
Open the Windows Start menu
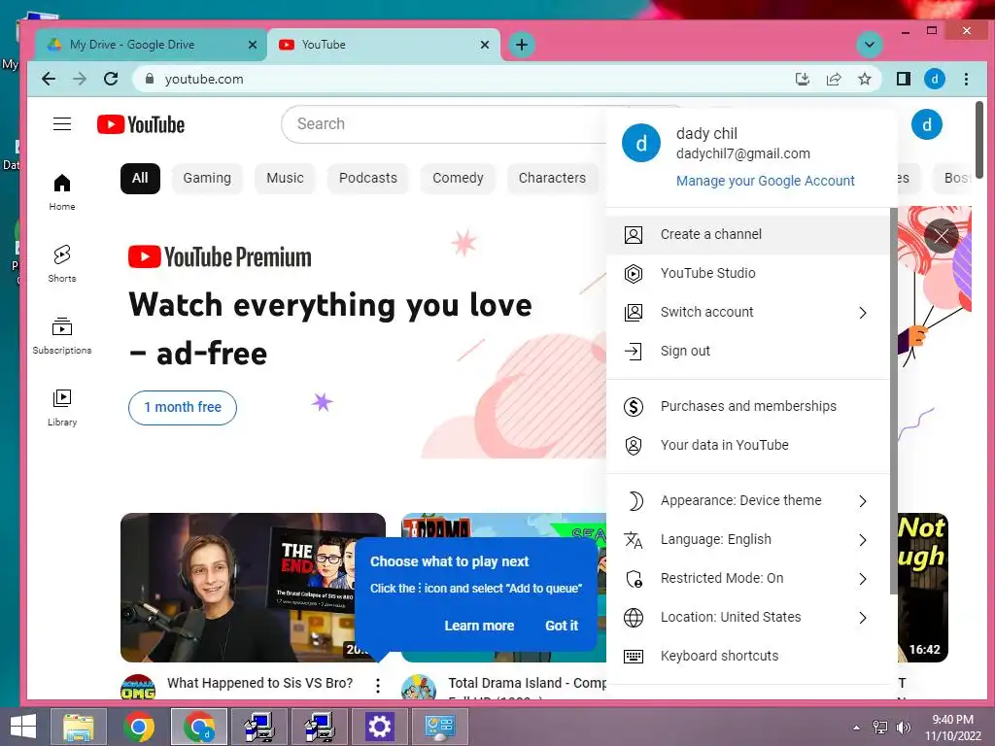coord(23,727)
